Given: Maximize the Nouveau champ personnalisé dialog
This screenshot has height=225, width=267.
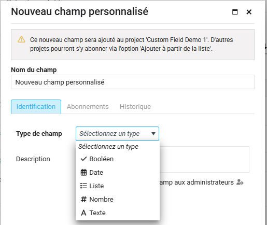Looking at the screenshot, I should click(235, 12).
